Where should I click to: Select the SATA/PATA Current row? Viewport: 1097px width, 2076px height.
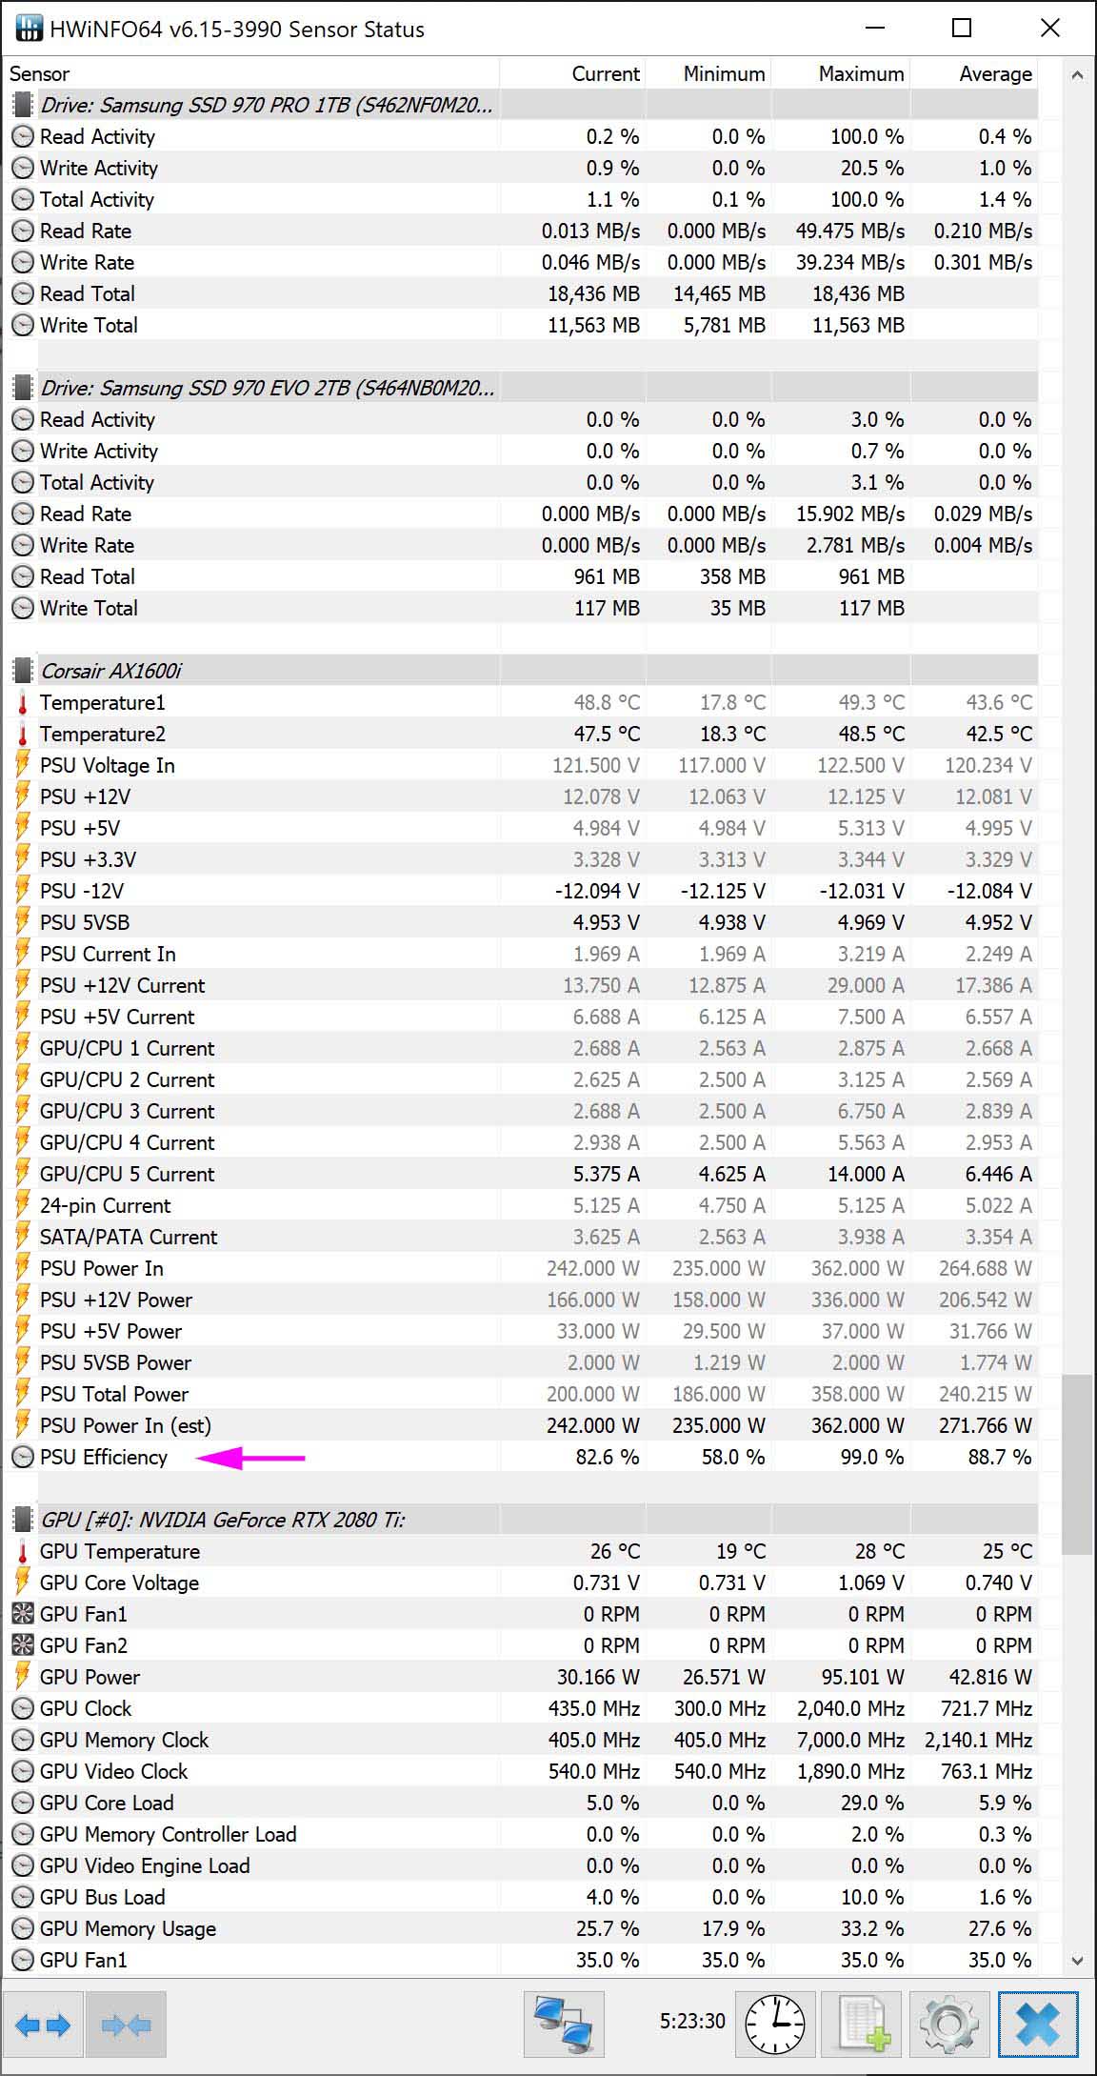(x=521, y=1237)
